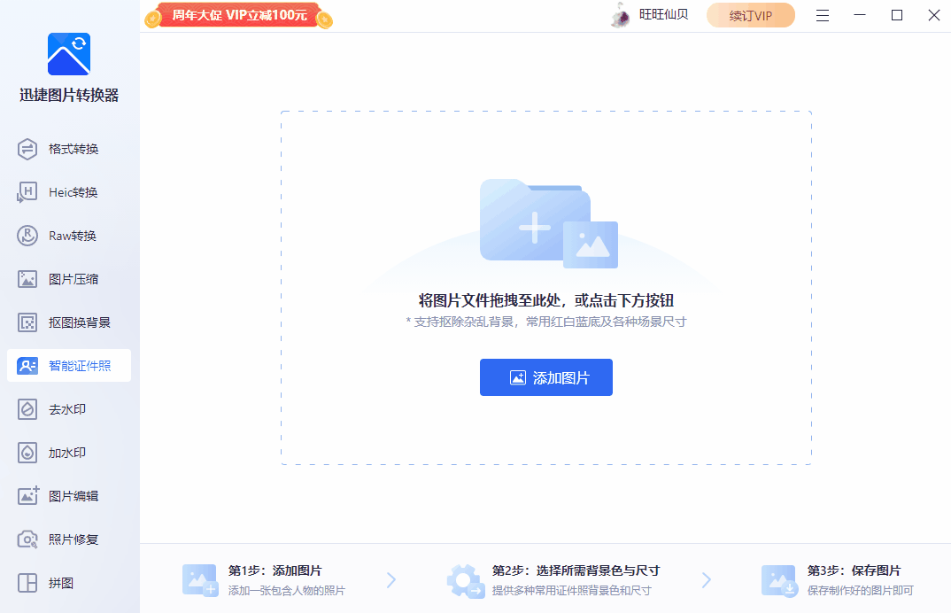Click the 拼图 collage icon
The width and height of the screenshot is (951, 613).
pos(27,583)
